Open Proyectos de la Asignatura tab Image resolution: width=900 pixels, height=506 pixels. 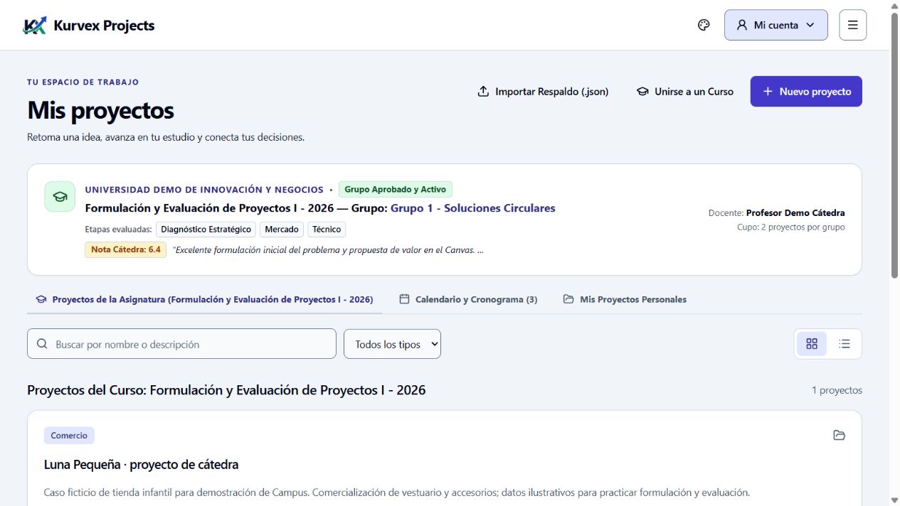point(205,299)
